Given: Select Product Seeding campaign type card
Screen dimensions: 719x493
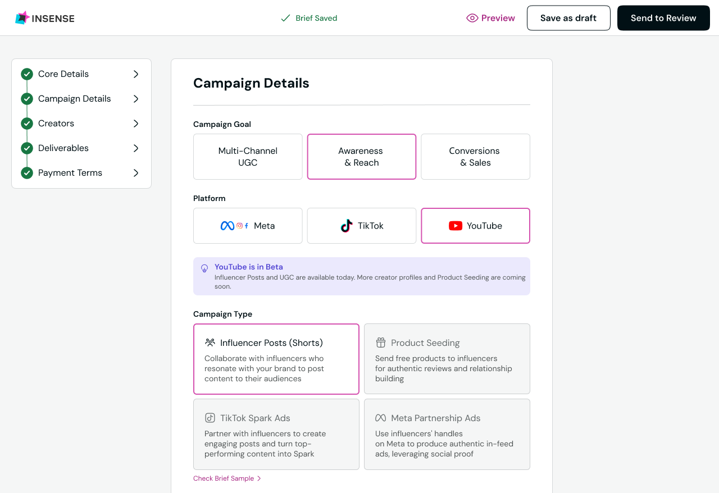Looking at the screenshot, I should 447,359.
